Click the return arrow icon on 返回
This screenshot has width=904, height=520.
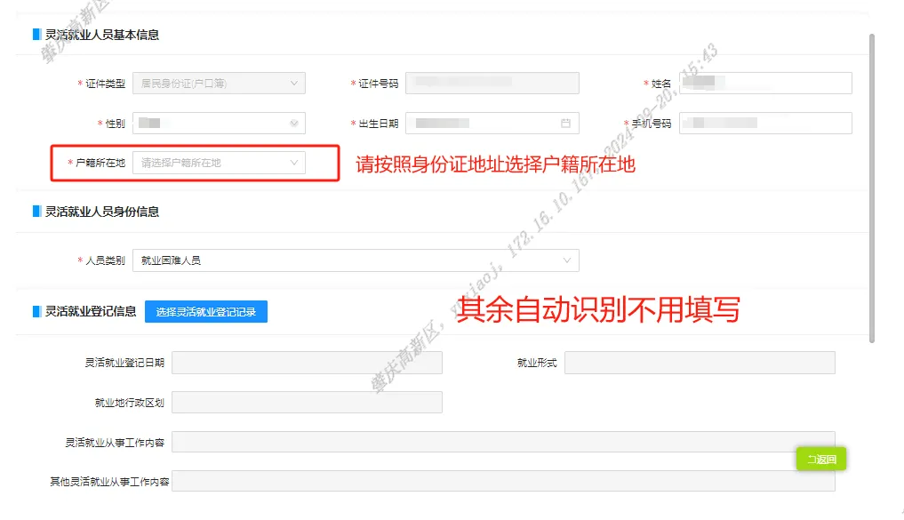point(810,460)
